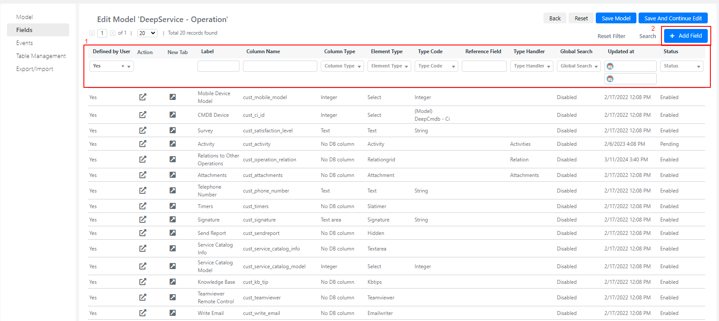Screen dimensions: 719x321
Task: Open the Model section
Action: 25,17
